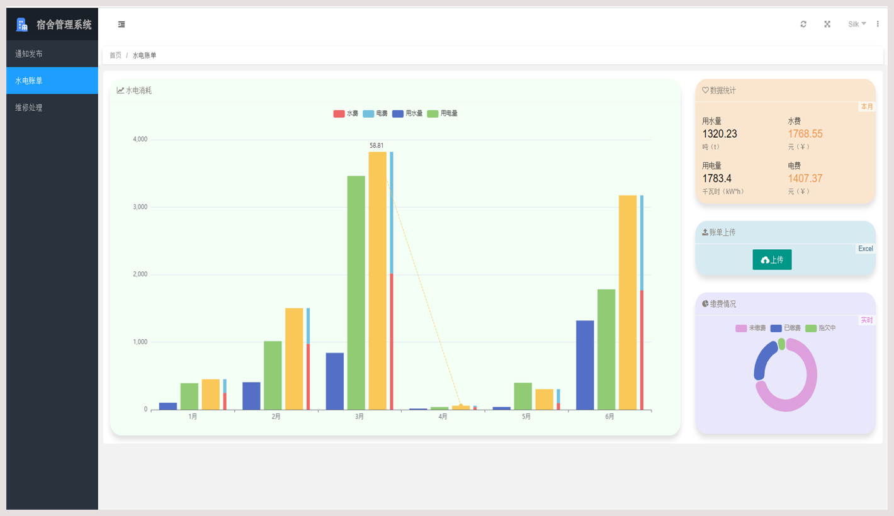Toggle the 电费 legend series
894x516 pixels.
[375, 114]
